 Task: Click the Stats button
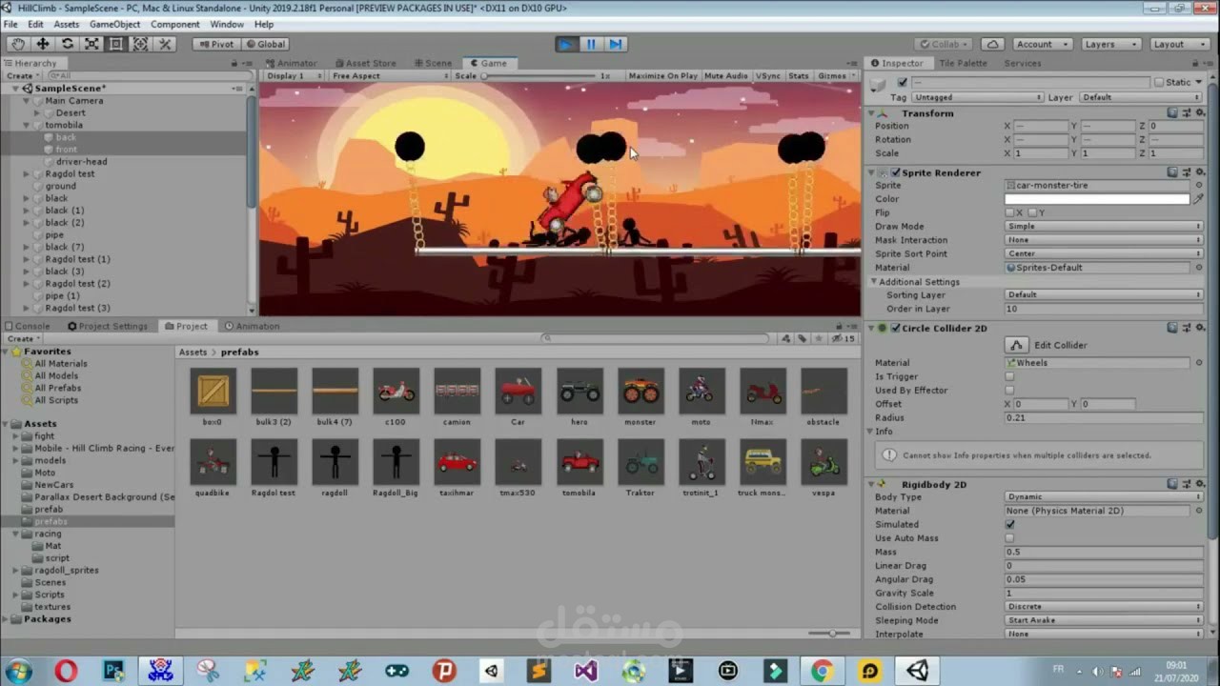799,75
